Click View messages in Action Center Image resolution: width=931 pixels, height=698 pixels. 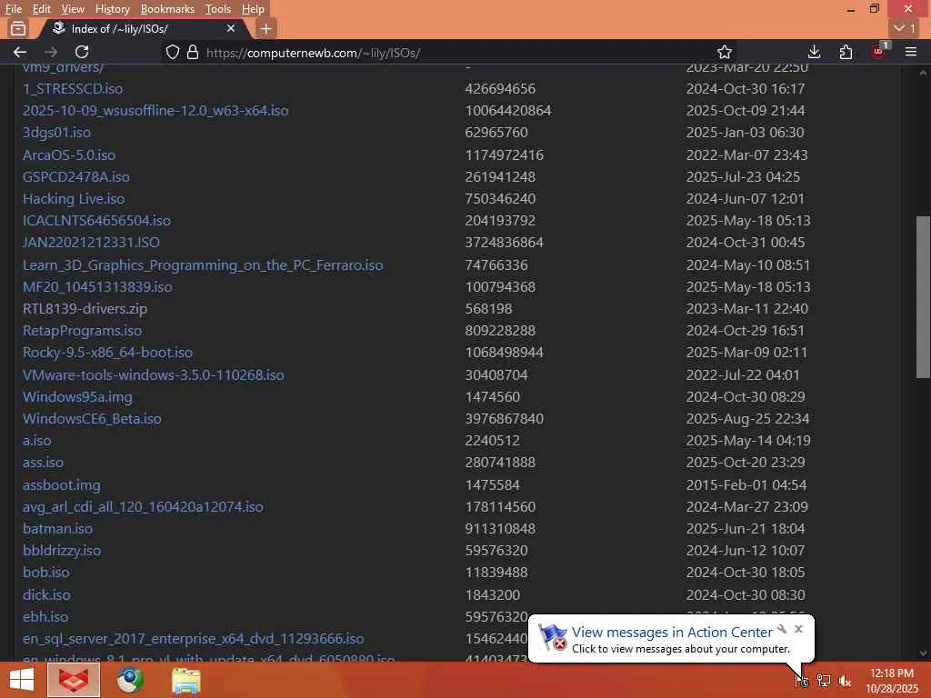click(672, 633)
